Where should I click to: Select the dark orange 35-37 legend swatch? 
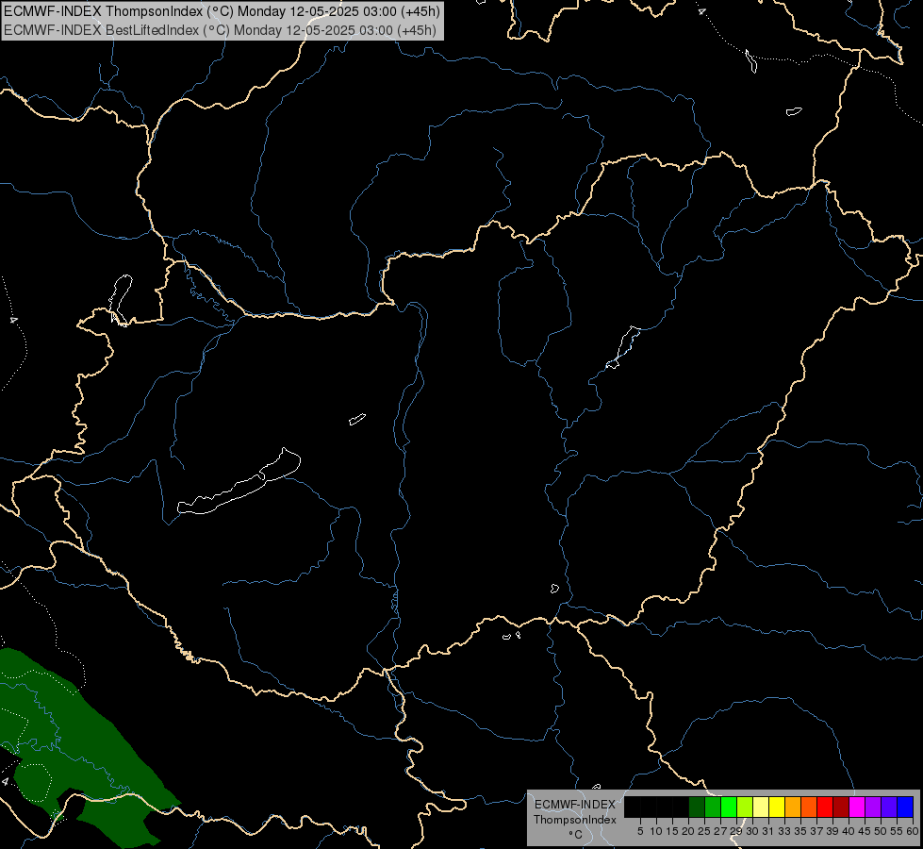809,807
